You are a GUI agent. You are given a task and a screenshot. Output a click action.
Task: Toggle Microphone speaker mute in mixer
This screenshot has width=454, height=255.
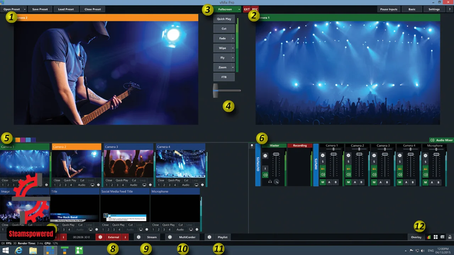pyautogui.click(x=426, y=175)
